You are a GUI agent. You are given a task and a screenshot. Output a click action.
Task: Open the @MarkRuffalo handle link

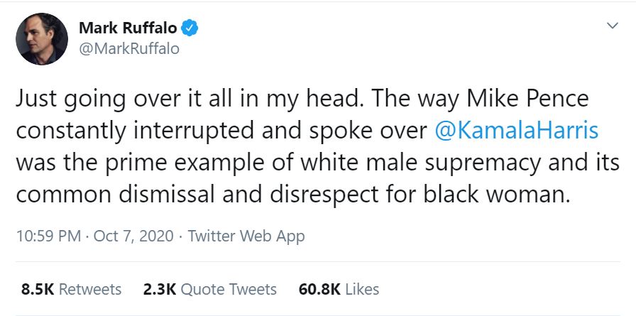coord(128,49)
